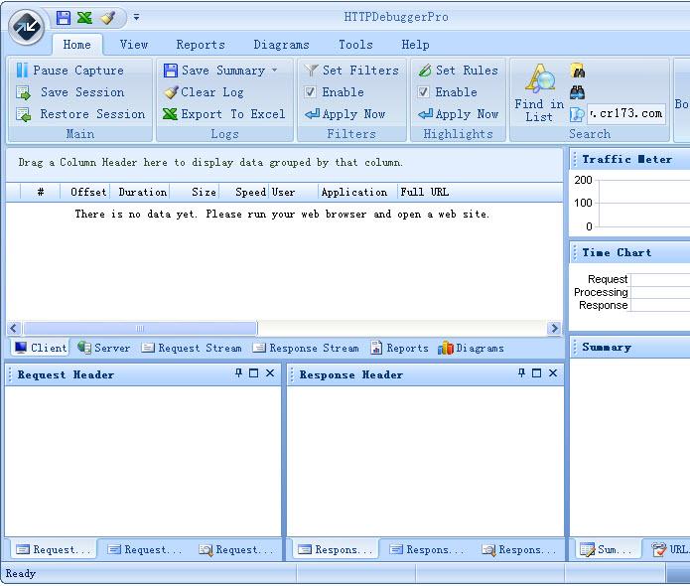Open the Help ribbon tab
The image size is (690, 586).
click(x=415, y=45)
